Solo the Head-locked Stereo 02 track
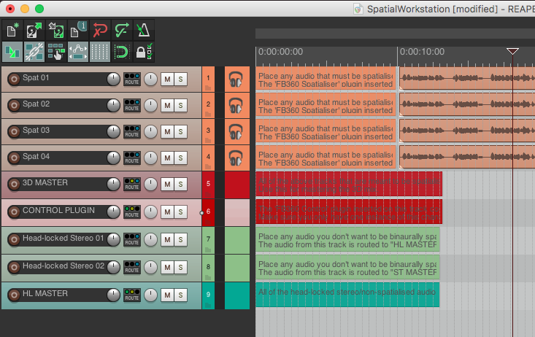Screen dimensions: 535x337 click(x=180, y=268)
